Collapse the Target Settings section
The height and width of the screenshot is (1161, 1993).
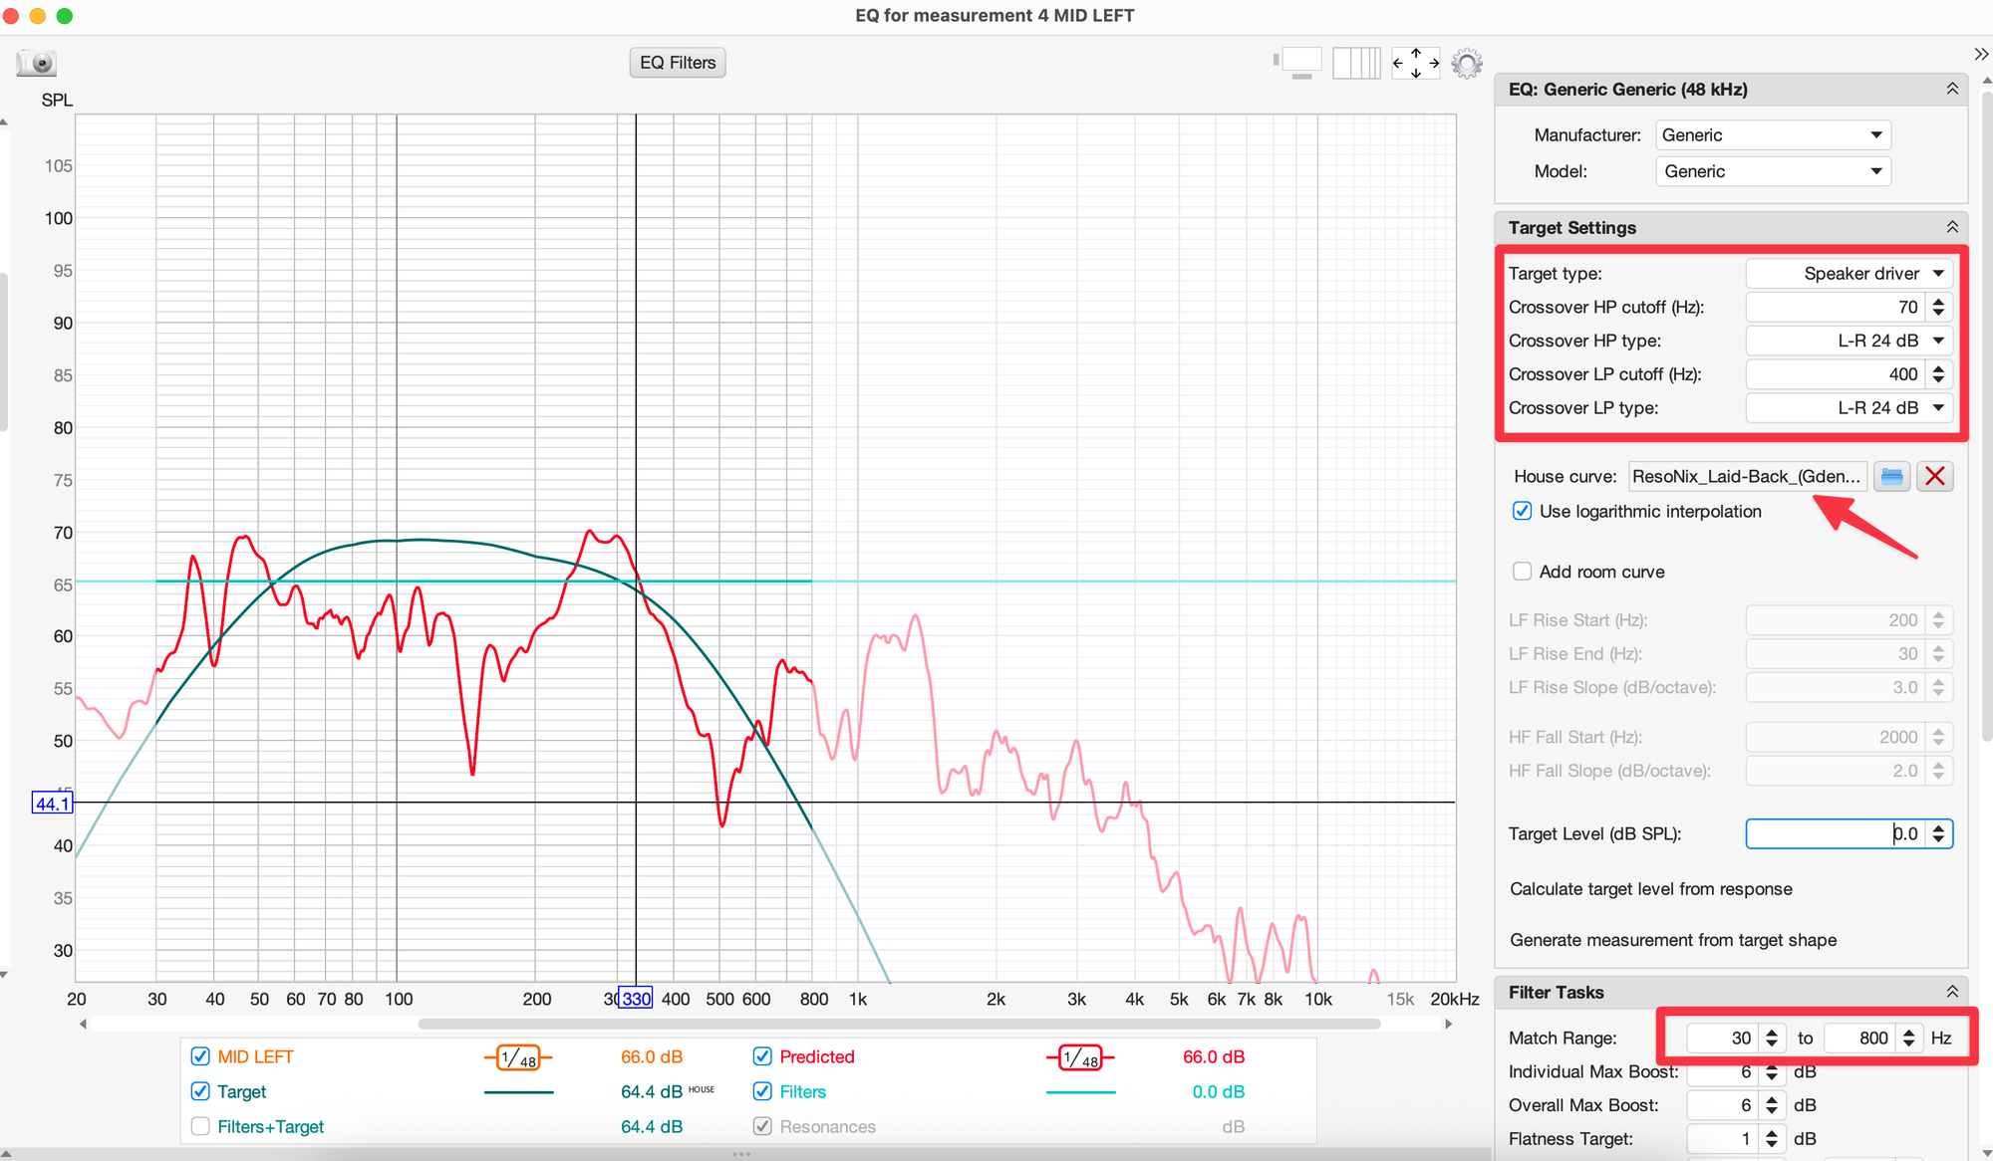coord(1951,228)
